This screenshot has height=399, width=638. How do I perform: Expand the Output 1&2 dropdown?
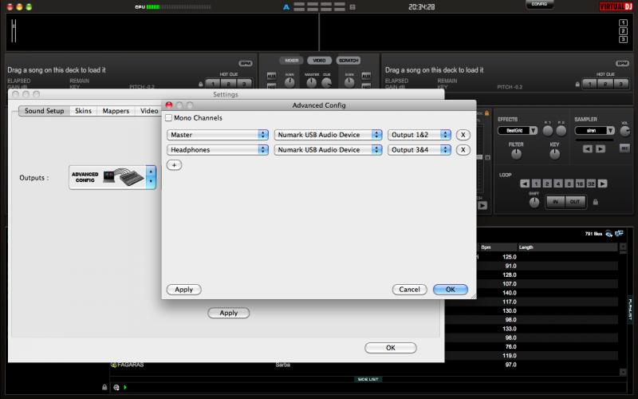[419, 135]
